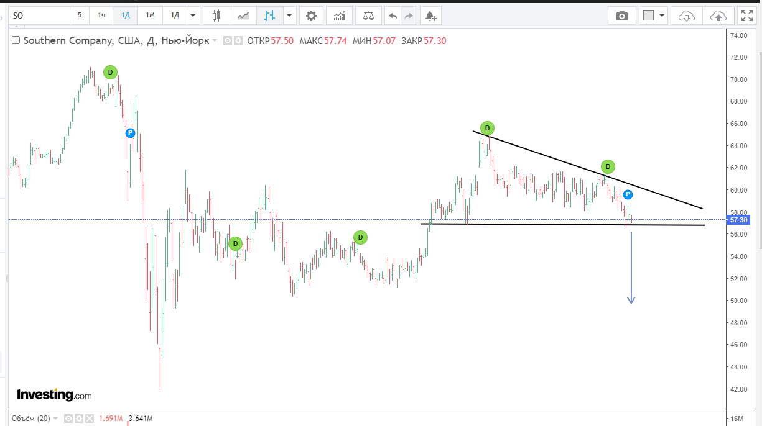Screen dimensions: 762x426
Task: Switch to candlestick chart style
Action: [216, 15]
